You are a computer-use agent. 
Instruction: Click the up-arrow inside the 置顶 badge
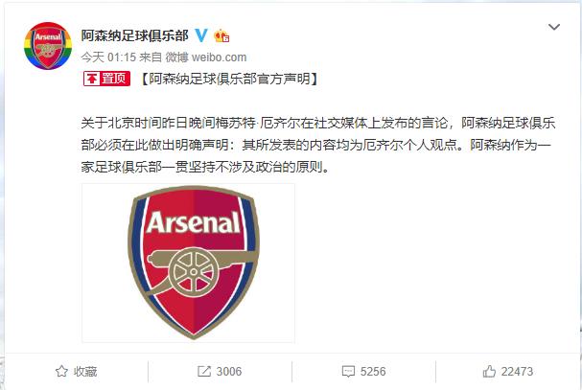pos(92,79)
